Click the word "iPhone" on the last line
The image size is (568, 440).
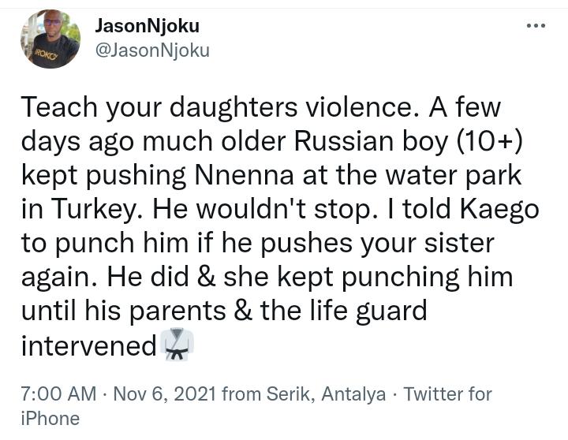click(50, 418)
